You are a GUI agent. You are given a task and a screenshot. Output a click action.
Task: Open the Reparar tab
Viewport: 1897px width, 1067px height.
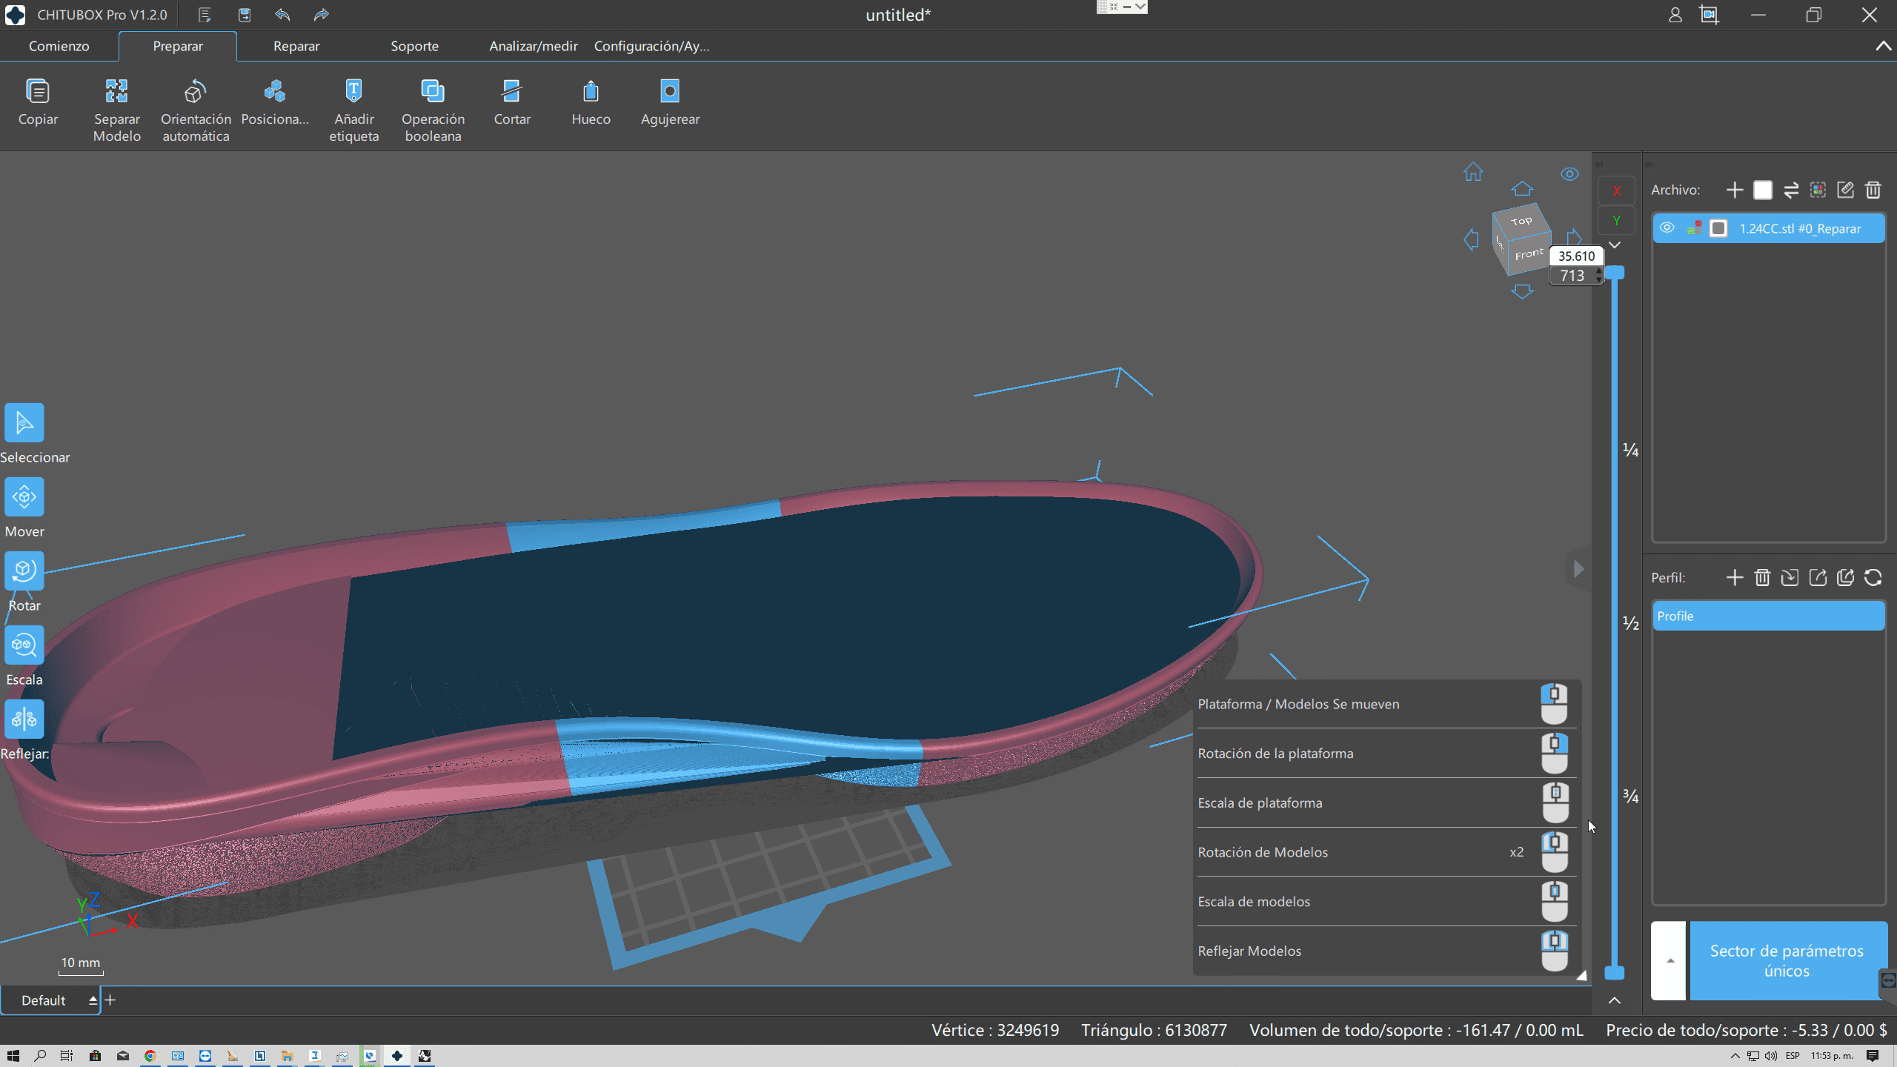[x=296, y=46]
